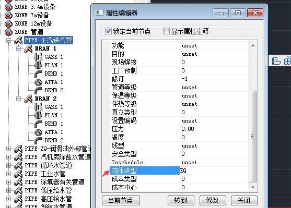This screenshot has height=208, width=291.
Task: Select the 管道等级 property row
Action: click(179, 87)
